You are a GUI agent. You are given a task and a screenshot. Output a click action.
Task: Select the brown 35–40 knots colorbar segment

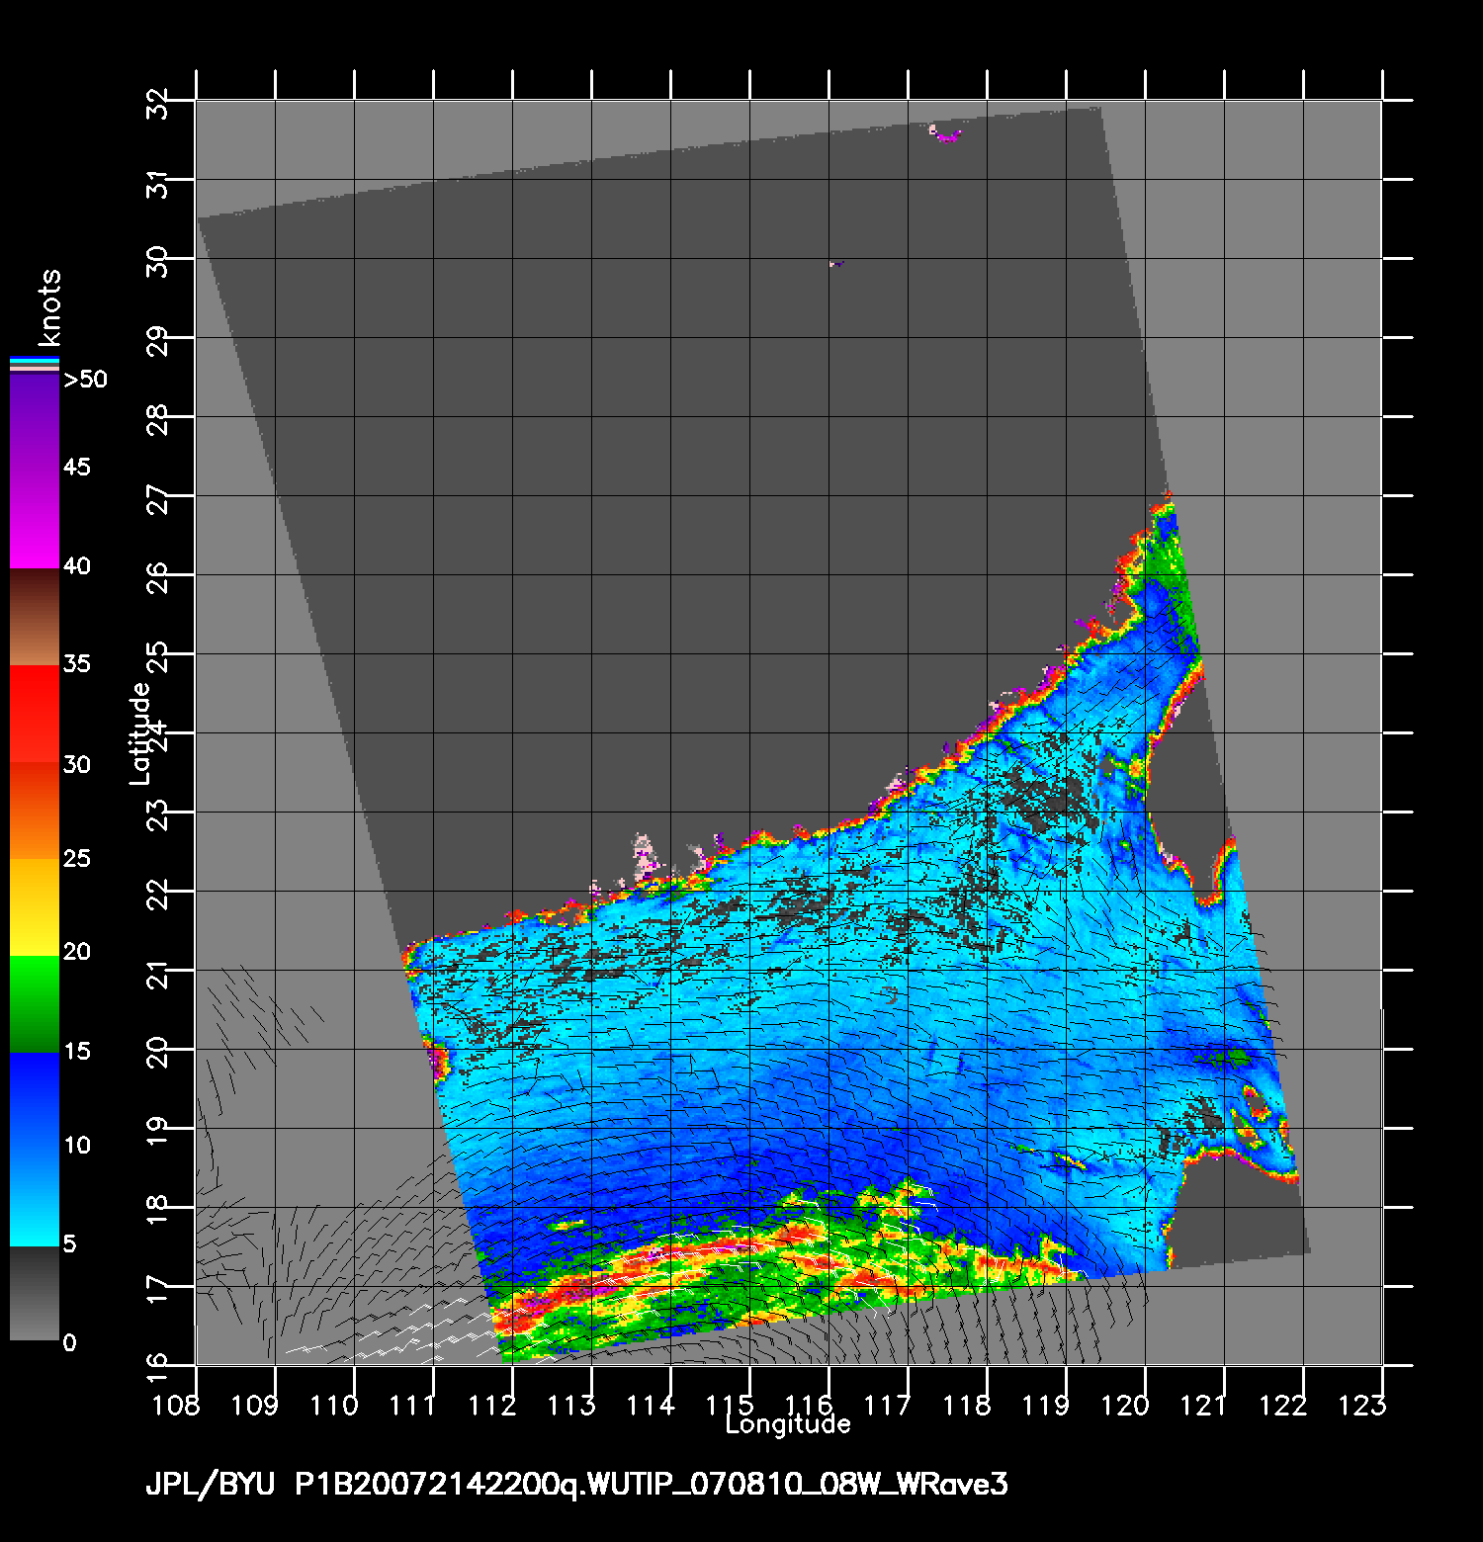click(x=35, y=617)
